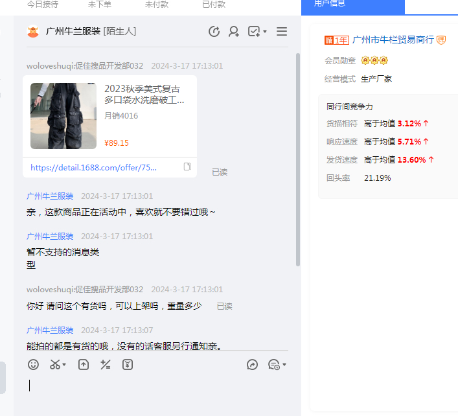Image resolution: width=458 pixels, height=416 pixels.
Task: Click the 广州牛兰服装 avatar icon
Action: coord(33,31)
